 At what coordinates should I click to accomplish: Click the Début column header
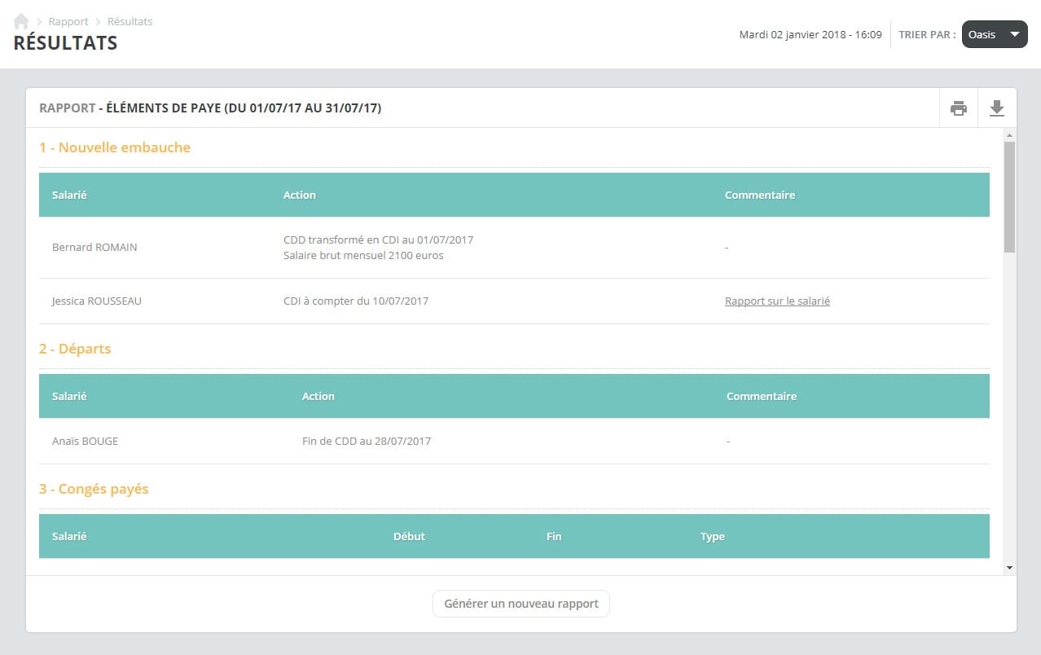409,536
